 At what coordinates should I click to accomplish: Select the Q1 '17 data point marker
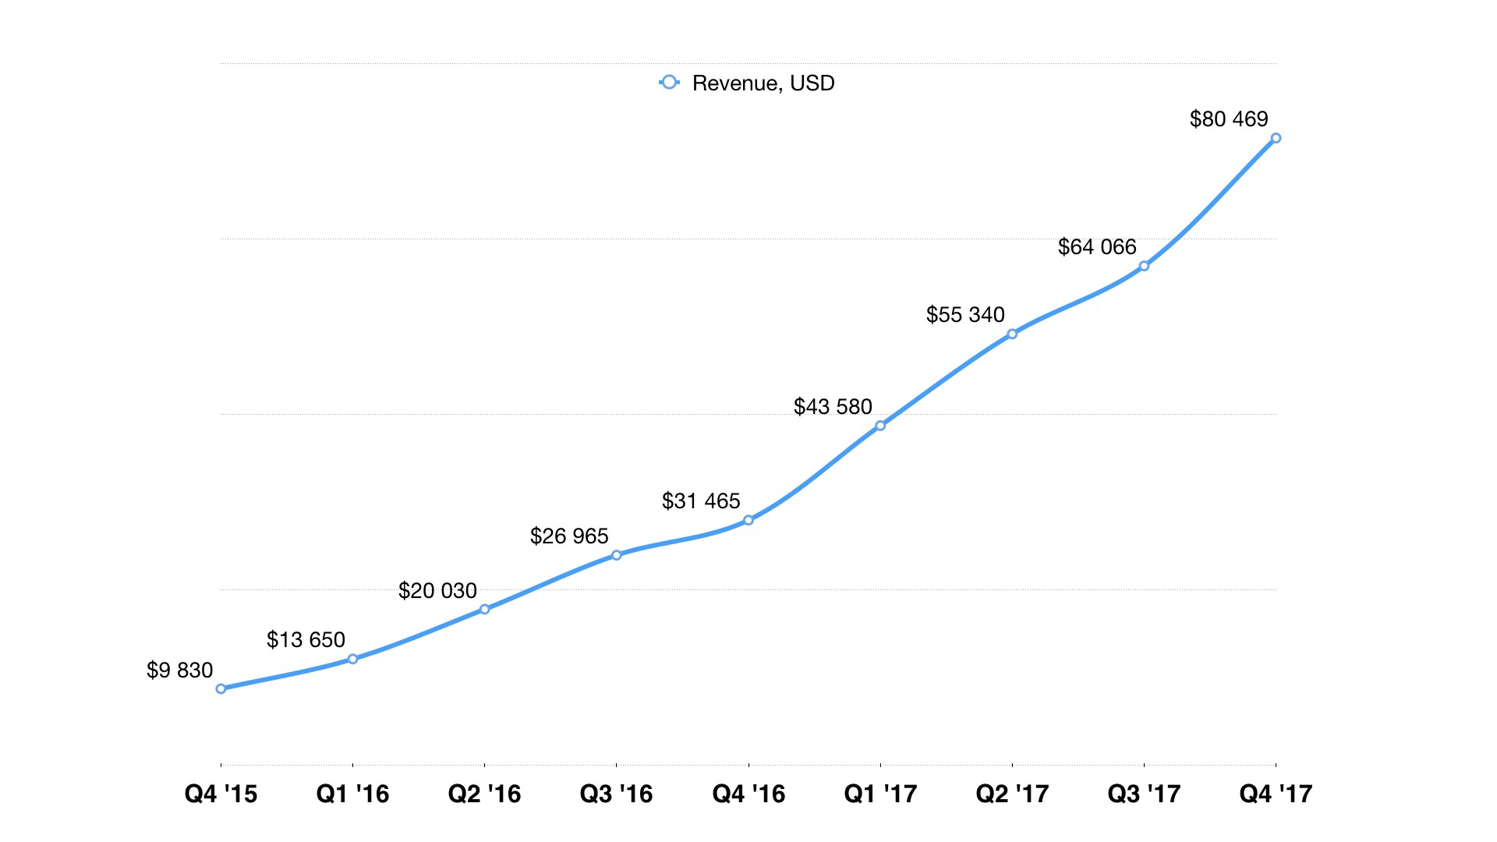point(880,426)
